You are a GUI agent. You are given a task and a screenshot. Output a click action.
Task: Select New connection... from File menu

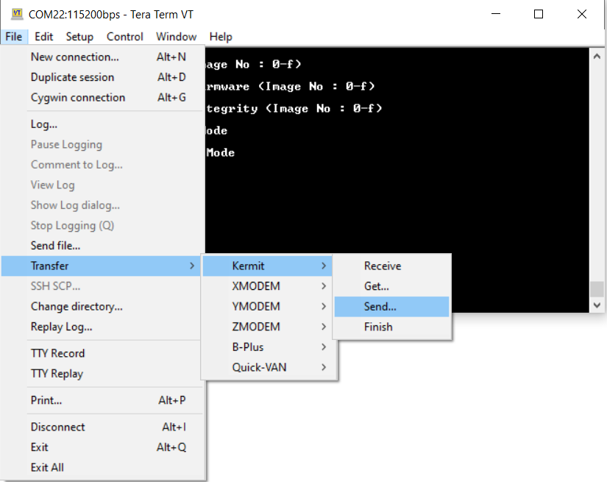[x=74, y=57]
